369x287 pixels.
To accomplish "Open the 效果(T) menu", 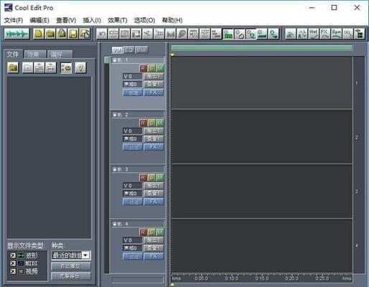I will click(x=117, y=20).
